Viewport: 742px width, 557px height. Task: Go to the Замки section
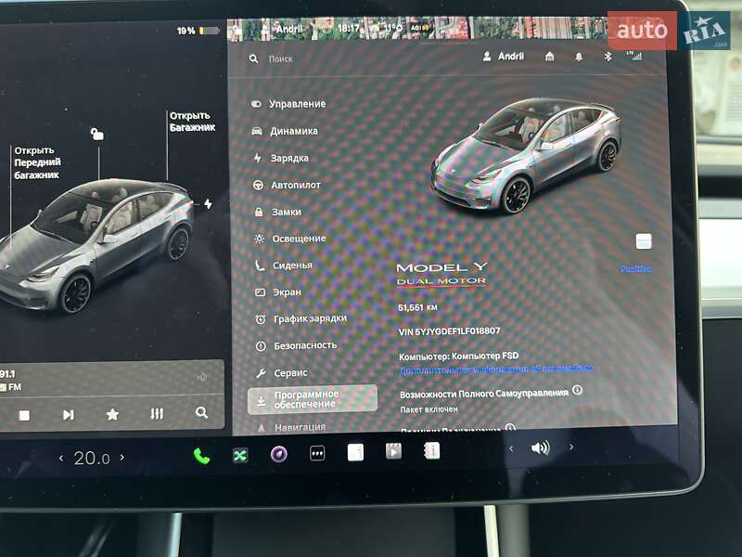point(277,213)
